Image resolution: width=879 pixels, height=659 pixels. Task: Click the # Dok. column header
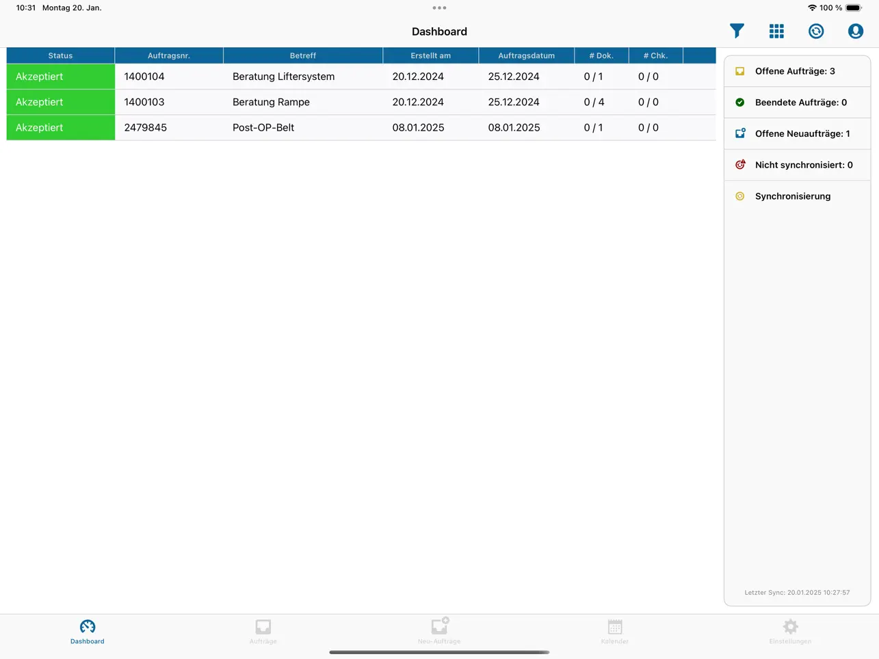click(x=601, y=55)
